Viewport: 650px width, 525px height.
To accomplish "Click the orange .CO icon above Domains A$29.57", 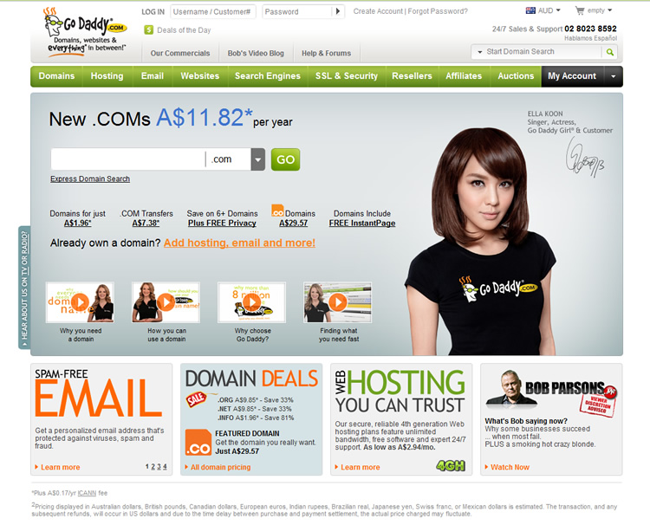I will [x=277, y=210].
